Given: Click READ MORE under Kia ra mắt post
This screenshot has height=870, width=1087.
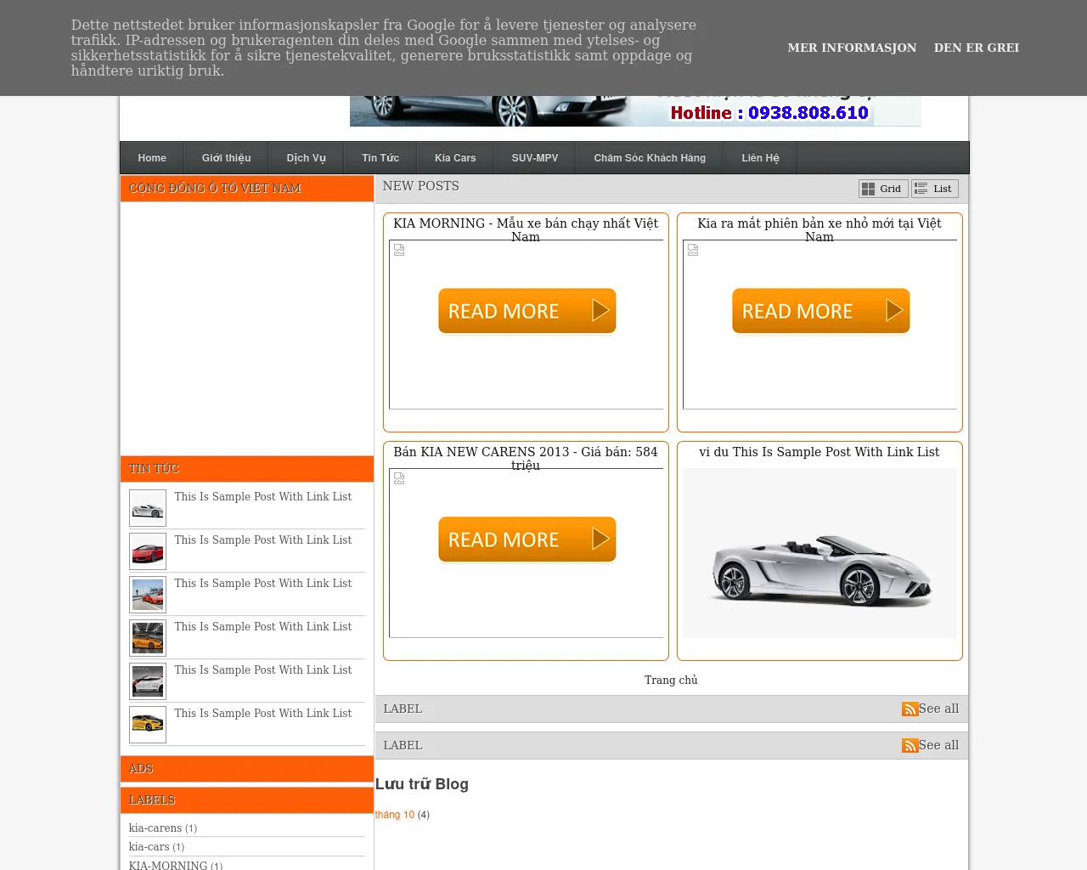Looking at the screenshot, I should tap(820, 311).
